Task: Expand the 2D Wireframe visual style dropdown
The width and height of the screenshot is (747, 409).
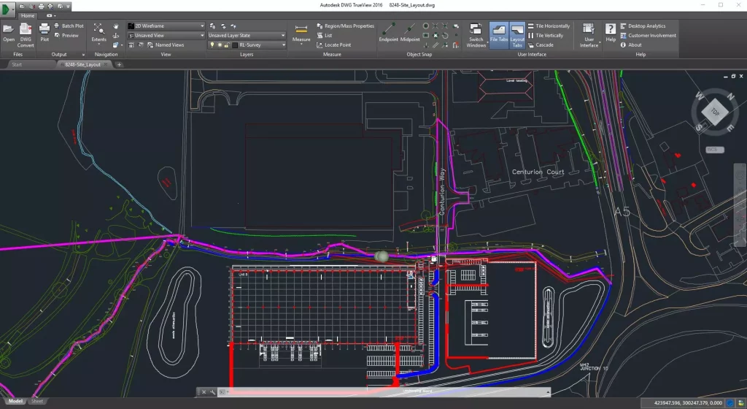Action: tap(202, 26)
